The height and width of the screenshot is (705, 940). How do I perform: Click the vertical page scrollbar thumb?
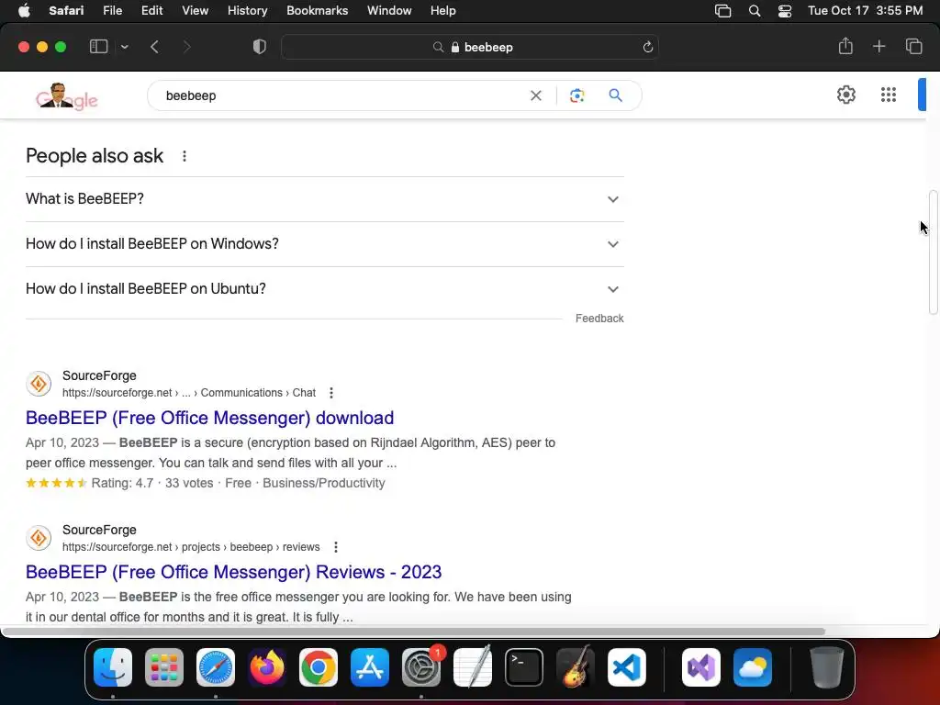(933, 252)
